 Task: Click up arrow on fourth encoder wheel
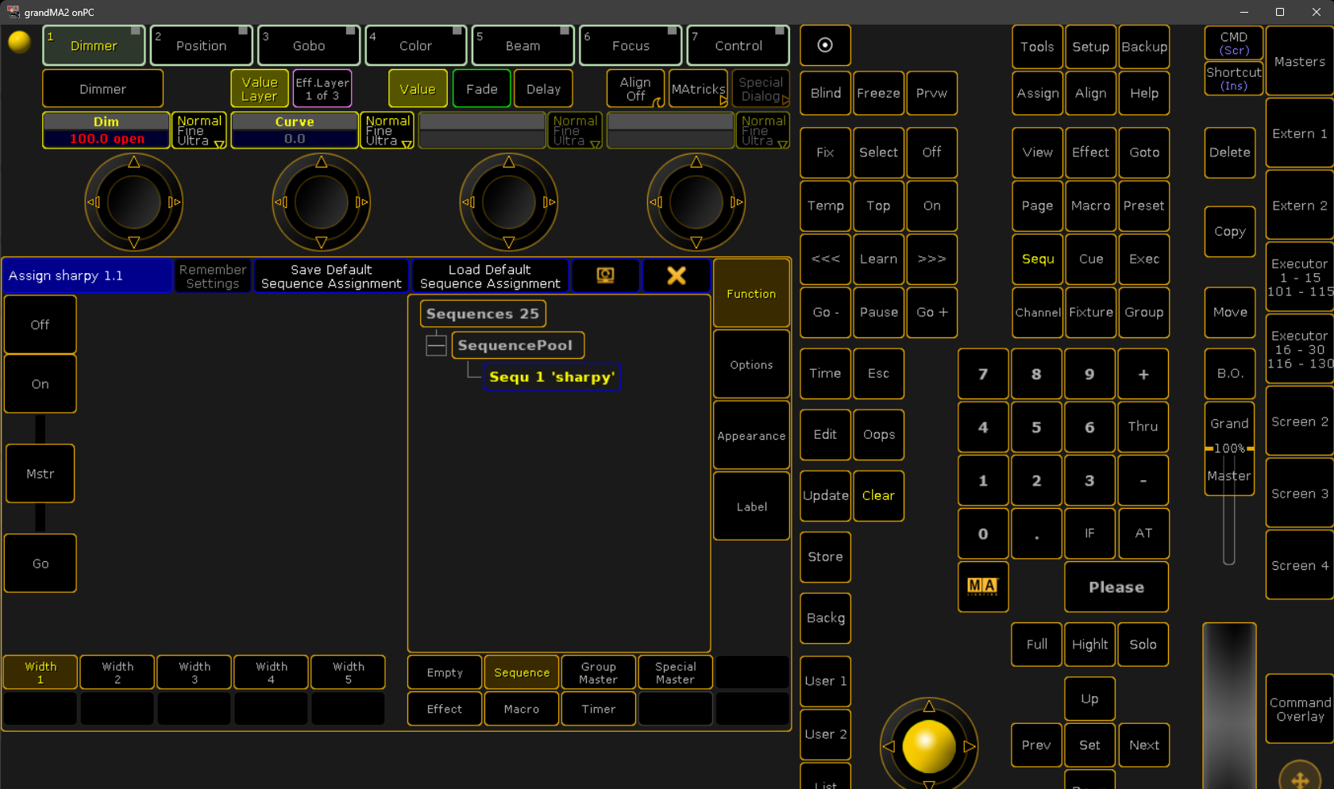696,162
